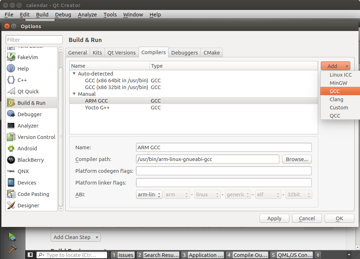
Task: Open the Build menu
Action: click(x=42, y=15)
